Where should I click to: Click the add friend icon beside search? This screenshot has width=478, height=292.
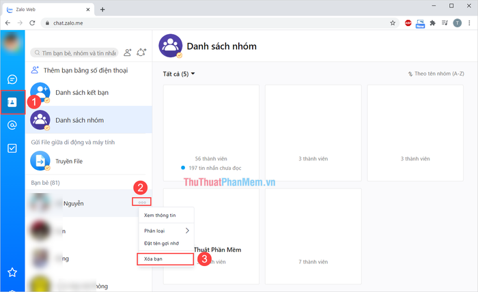(128, 53)
